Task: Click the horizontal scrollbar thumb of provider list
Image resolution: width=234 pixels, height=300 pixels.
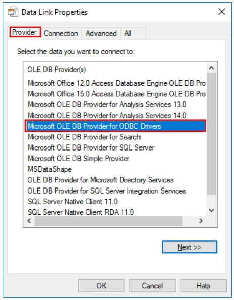Action: [109, 221]
